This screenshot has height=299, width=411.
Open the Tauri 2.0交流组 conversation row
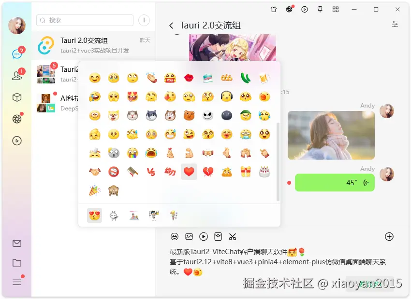coord(93,45)
